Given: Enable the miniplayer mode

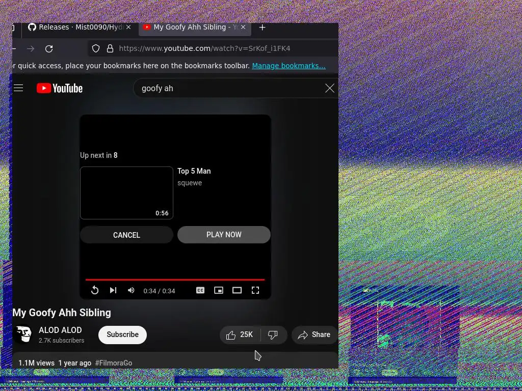Looking at the screenshot, I should 219,290.
